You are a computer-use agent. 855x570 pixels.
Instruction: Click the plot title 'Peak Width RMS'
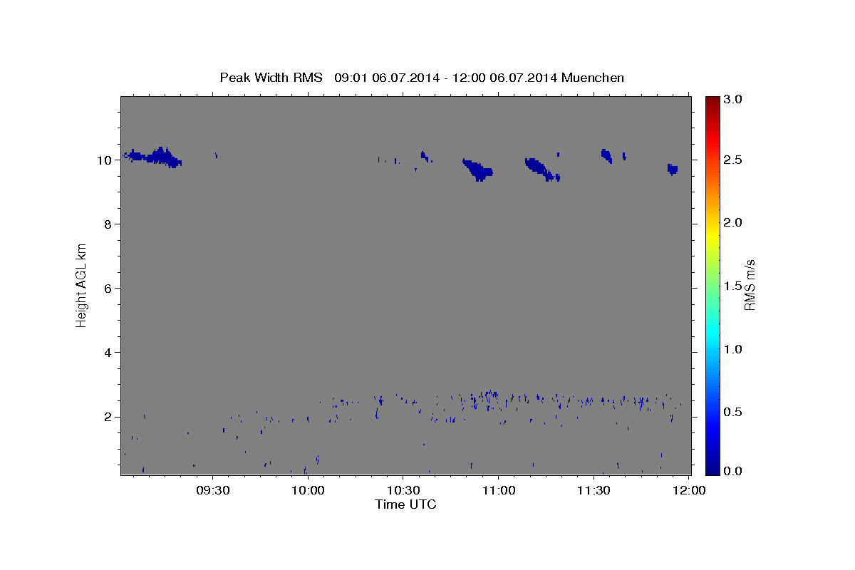click(x=271, y=78)
